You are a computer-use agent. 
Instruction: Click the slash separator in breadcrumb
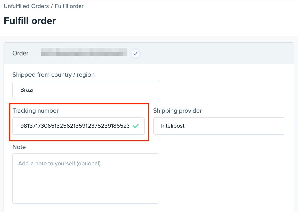pyautogui.click(x=52, y=6)
